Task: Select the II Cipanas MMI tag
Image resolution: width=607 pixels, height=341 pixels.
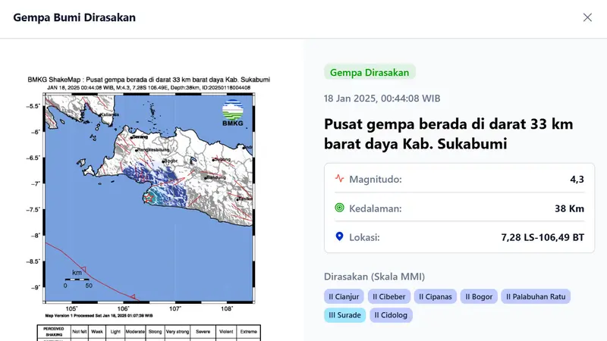Action: [435, 296]
